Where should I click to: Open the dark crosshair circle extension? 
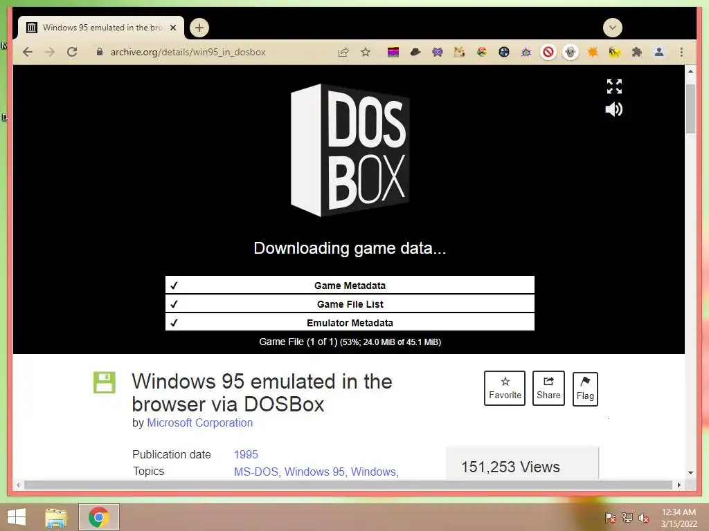(x=504, y=53)
